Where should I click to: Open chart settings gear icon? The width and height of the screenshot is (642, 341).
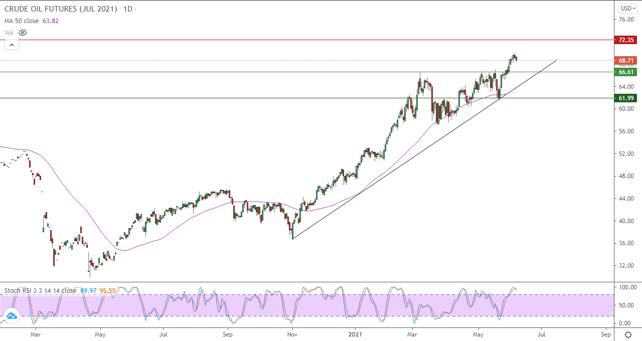click(628, 334)
